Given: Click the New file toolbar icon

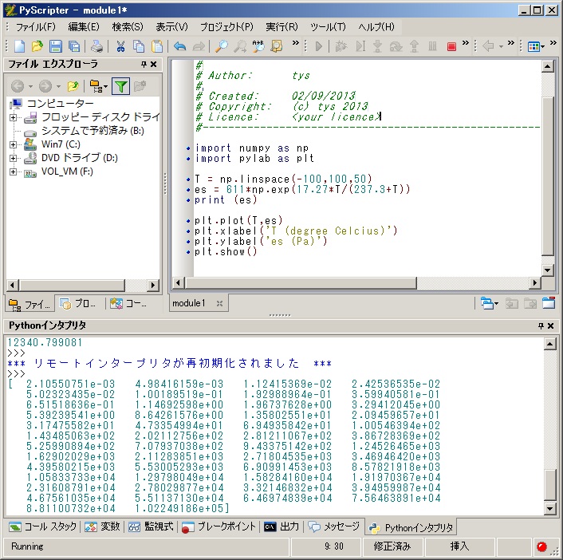Looking at the screenshot, I should [x=18, y=46].
